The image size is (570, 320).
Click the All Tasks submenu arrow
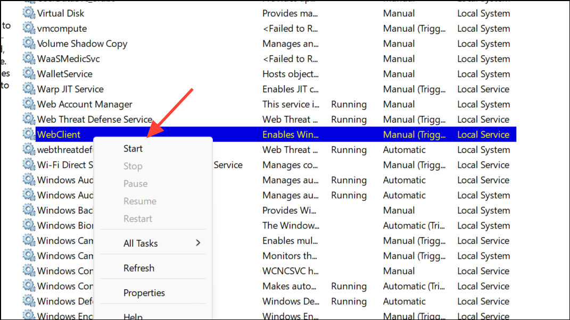[198, 243]
